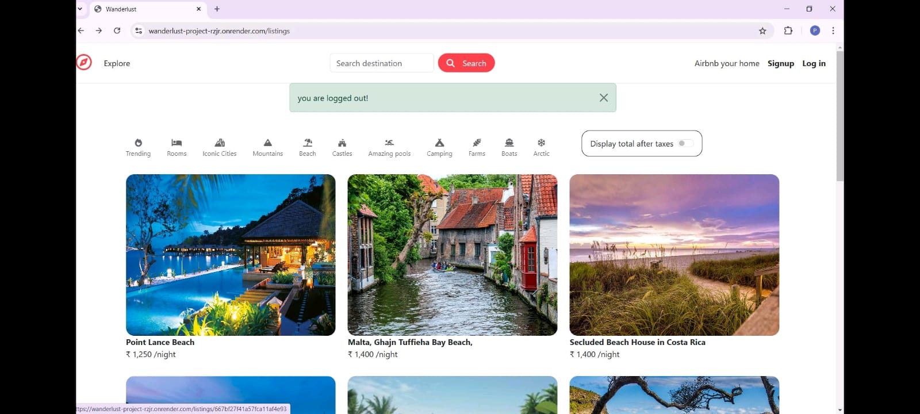The height and width of the screenshot is (414, 920).
Task: Click the '₹ 1,250 /night' price
Action: tap(151, 354)
